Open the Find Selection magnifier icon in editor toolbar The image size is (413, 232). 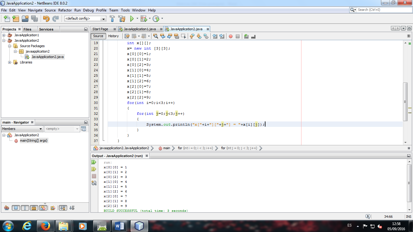point(155,36)
